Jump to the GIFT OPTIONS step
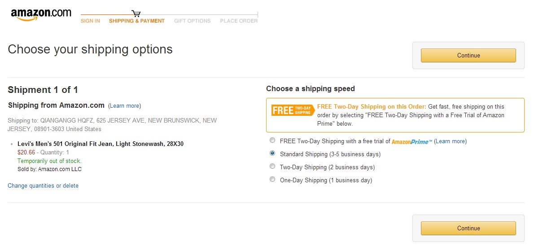Viewport: 534px width, 246px height. 192,21
